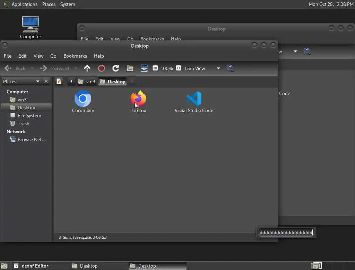Open the Forward history dropdown arrow
Image resolution: width=355 pixels, height=270 pixels.
(x=76, y=68)
